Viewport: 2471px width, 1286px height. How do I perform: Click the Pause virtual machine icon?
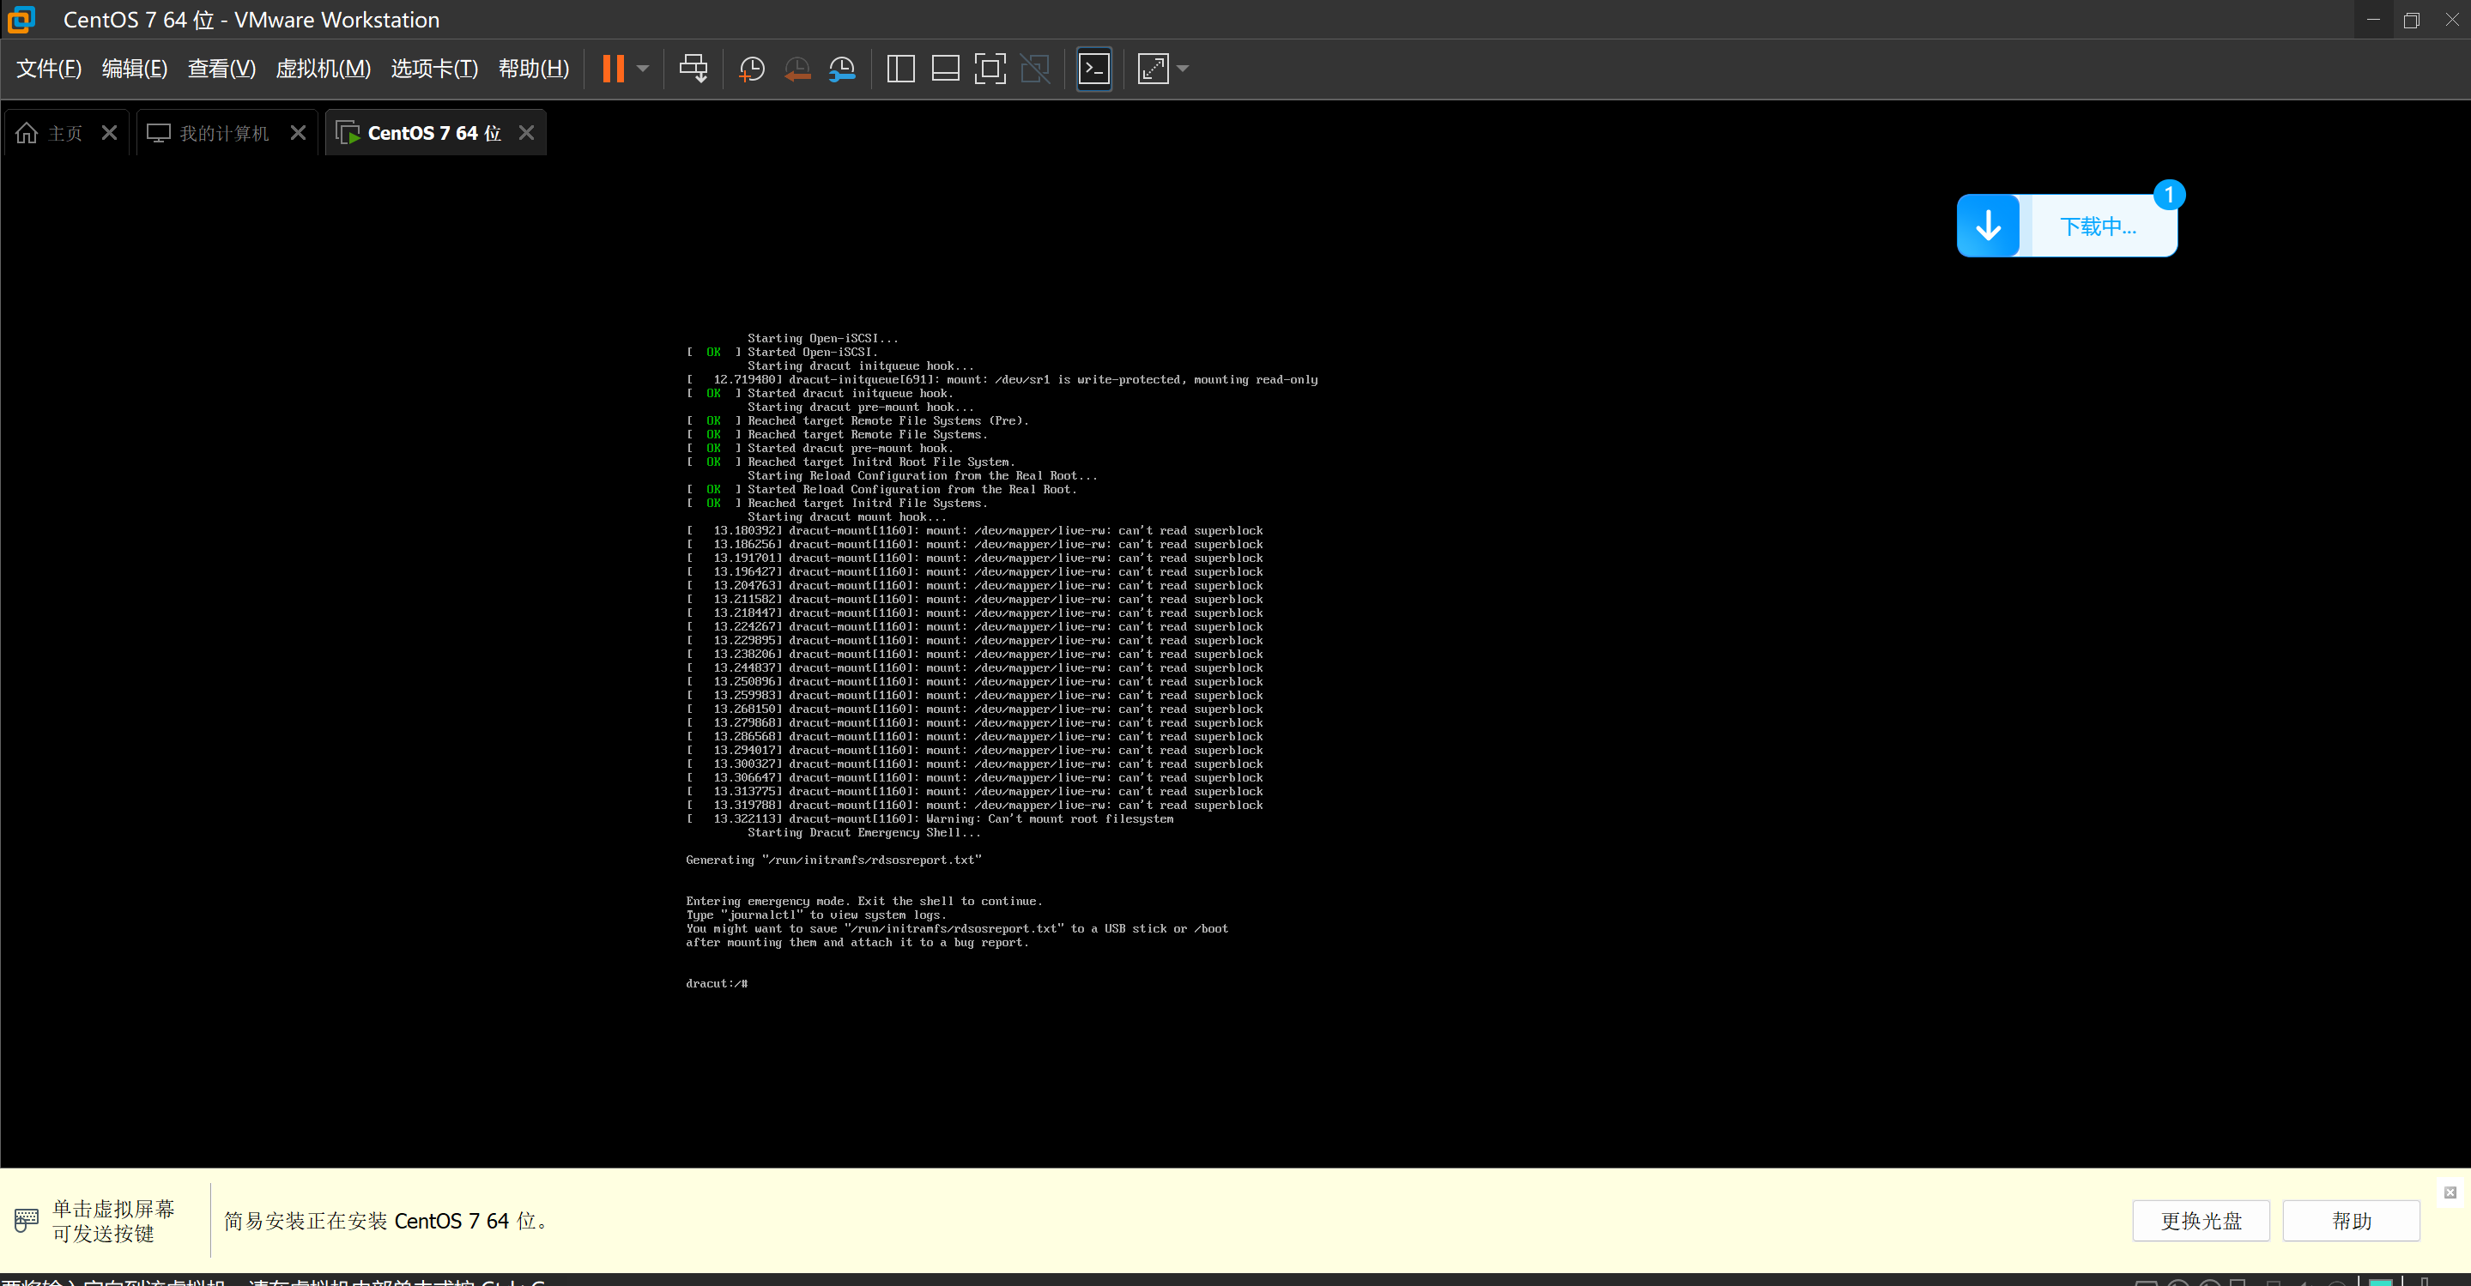(613, 68)
